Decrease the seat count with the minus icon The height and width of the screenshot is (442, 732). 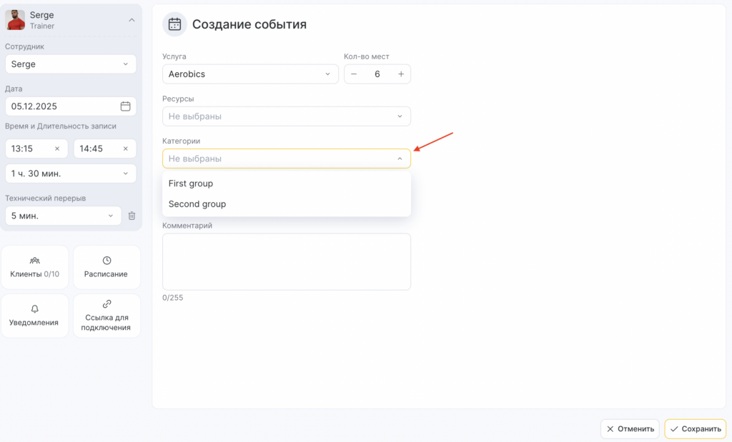pyautogui.click(x=354, y=74)
